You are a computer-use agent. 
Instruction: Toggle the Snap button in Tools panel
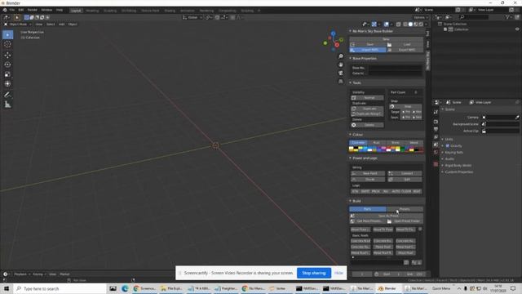coord(405,106)
